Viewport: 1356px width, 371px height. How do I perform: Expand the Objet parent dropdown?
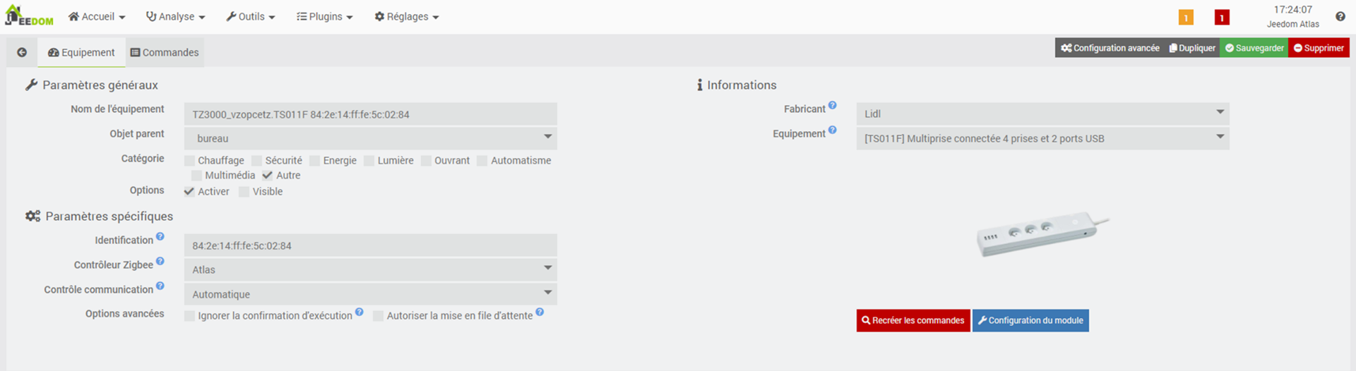[371, 138]
